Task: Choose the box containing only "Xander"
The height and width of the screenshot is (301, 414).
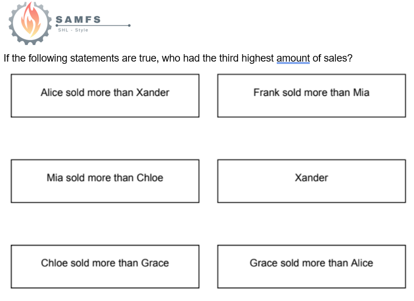Action: pyautogui.click(x=311, y=181)
